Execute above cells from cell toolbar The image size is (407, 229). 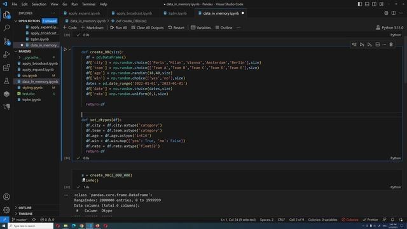tap(362, 45)
